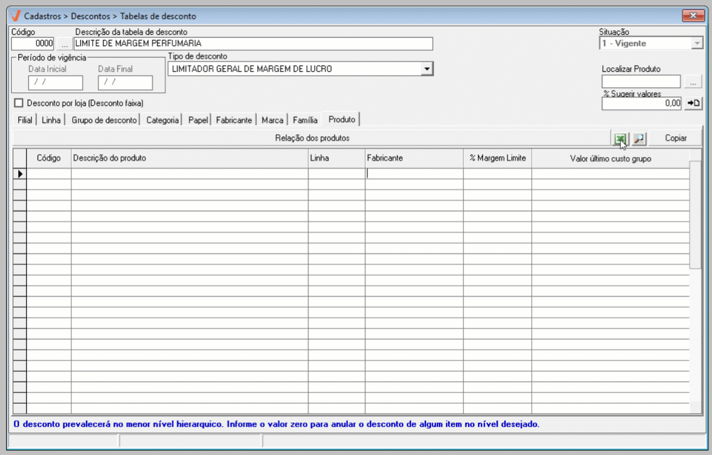Click the Excel export icon

[x=620, y=138]
